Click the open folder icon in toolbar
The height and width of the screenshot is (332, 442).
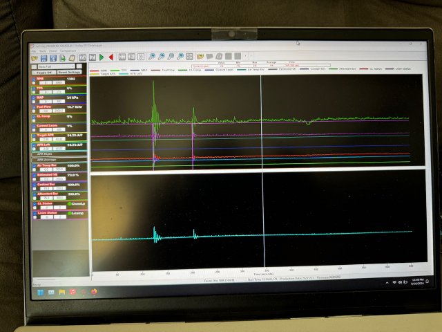point(200,57)
